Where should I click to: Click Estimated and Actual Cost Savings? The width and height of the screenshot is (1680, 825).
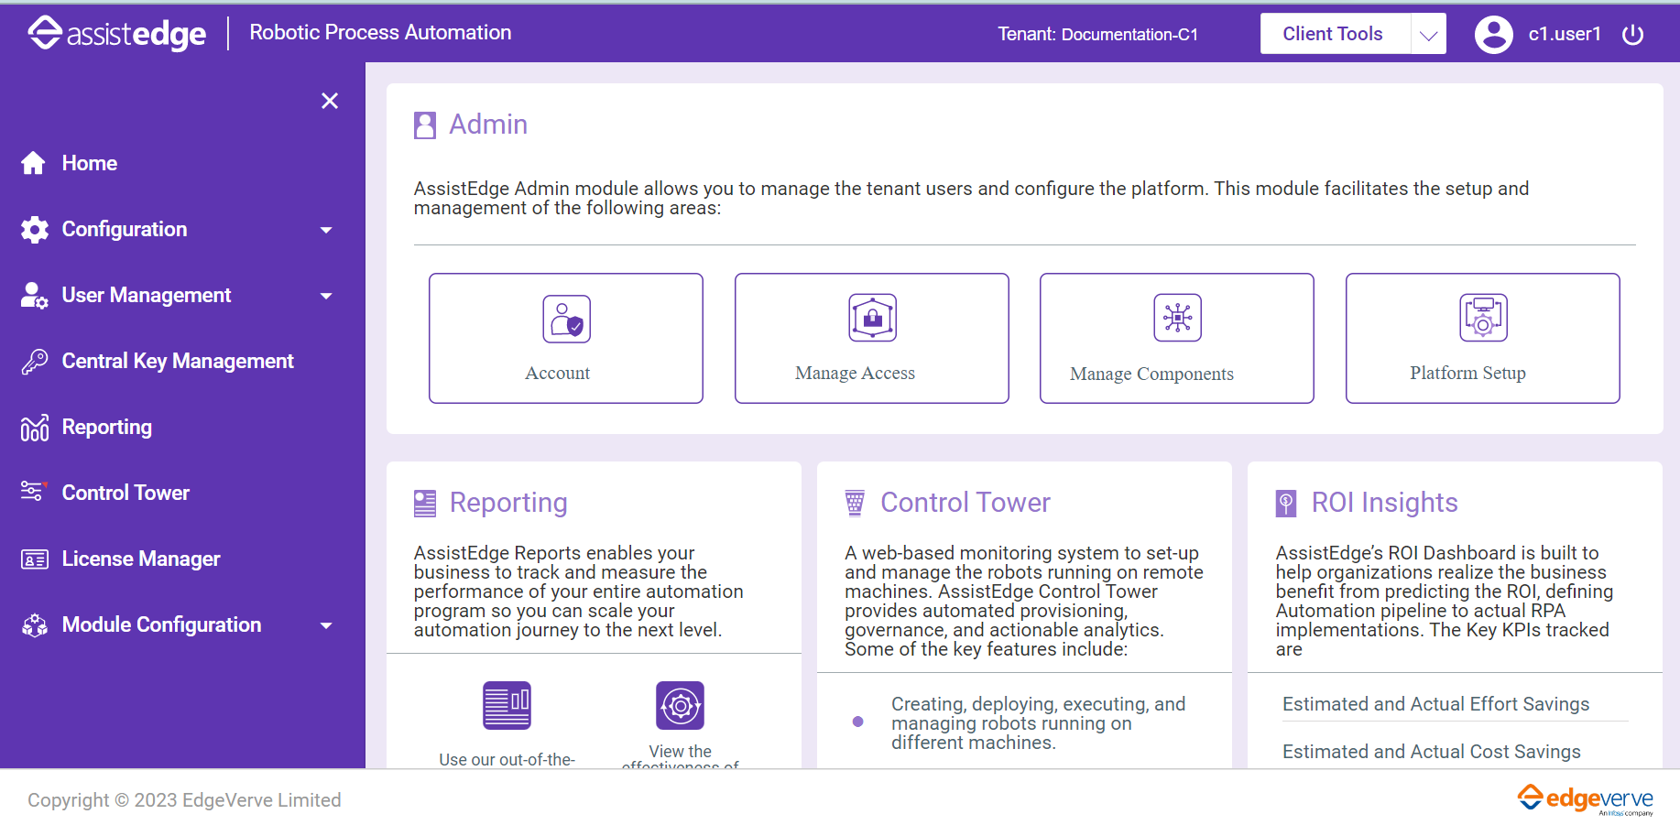point(1432,752)
